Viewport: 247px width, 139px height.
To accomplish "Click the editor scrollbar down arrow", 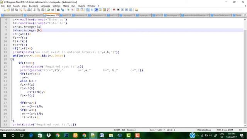I will click(x=245, y=125).
